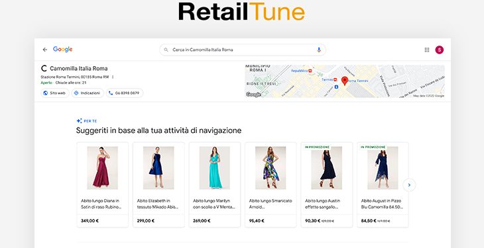Click the address Stazione Roma Termini
Screen dimensions: 484x248
(76, 77)
